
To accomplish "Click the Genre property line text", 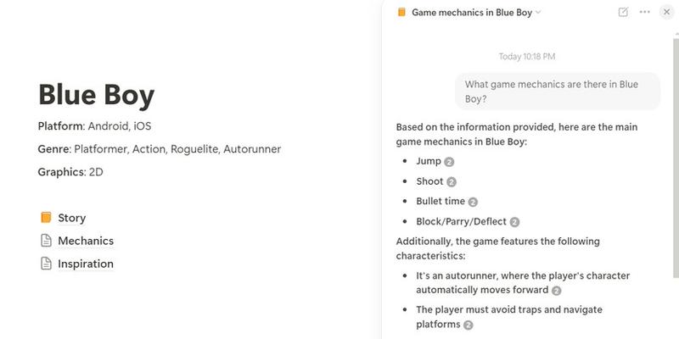I will click(x=159, y=149).
